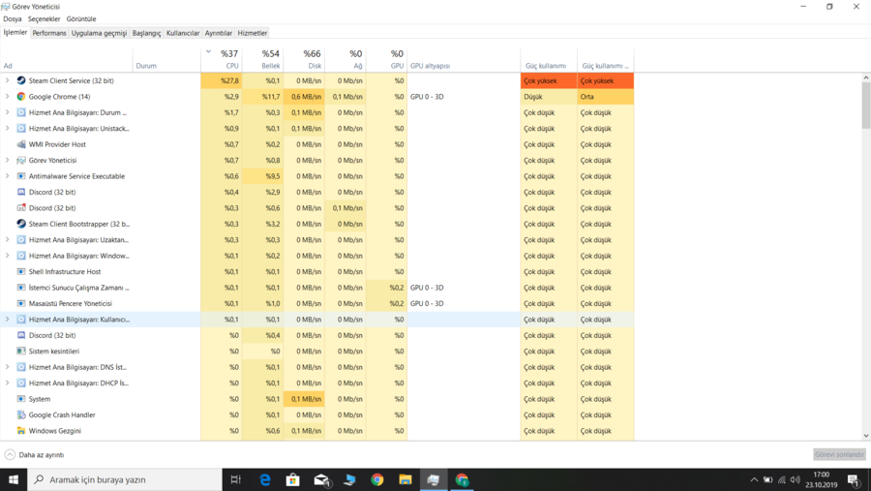Expand the Görev Yöneticisi process row
871x491 pixels.
coord(7,160)
